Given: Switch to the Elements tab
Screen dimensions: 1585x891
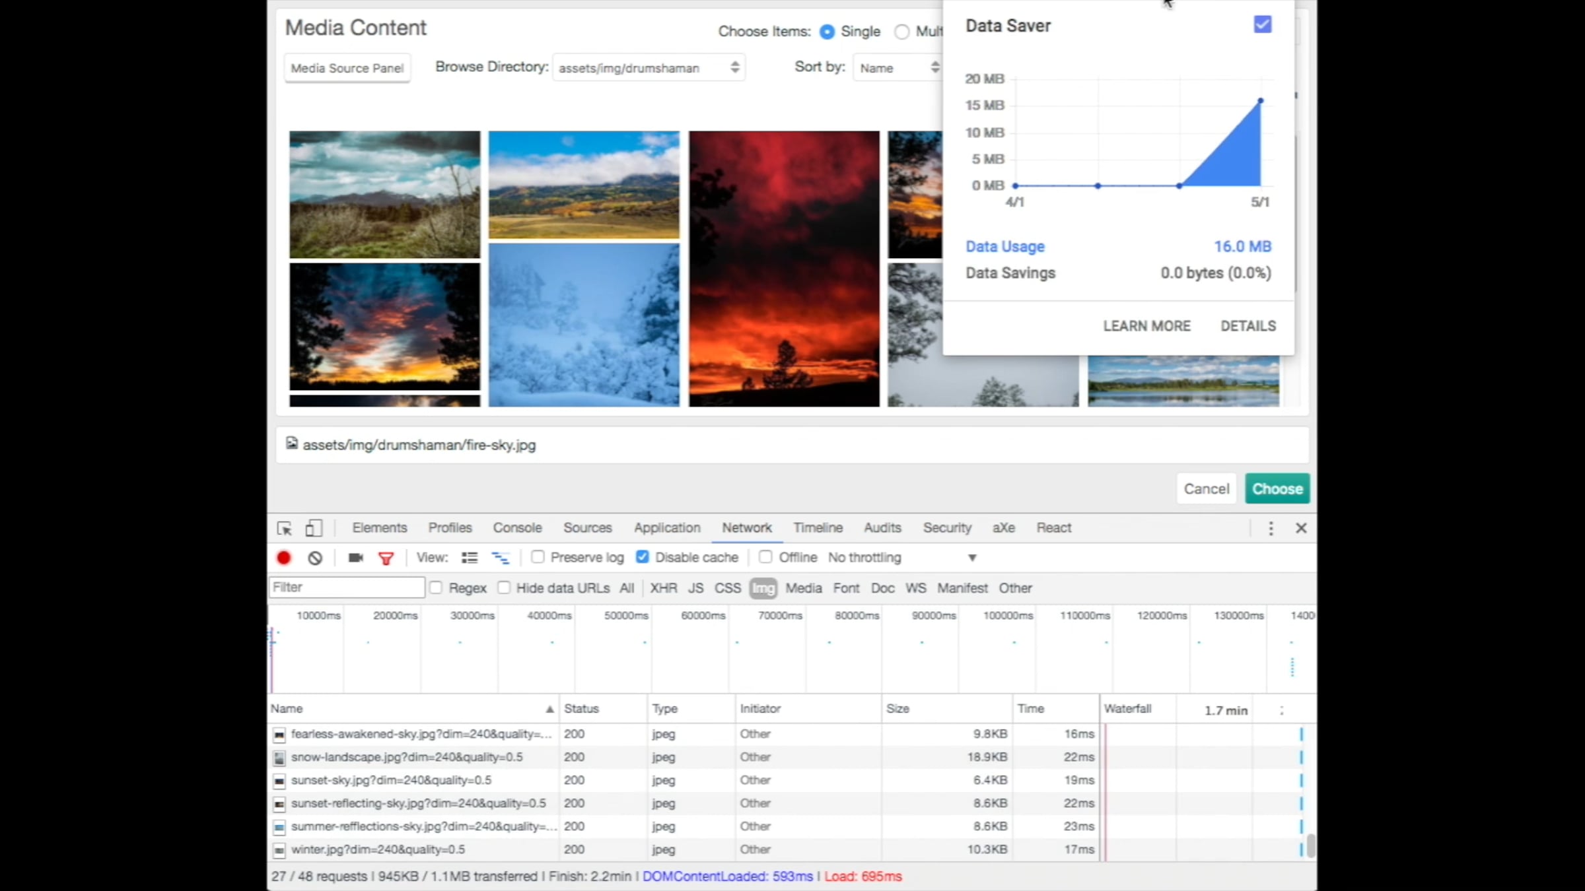Looking at the screenshot, I should pos(380,528).
